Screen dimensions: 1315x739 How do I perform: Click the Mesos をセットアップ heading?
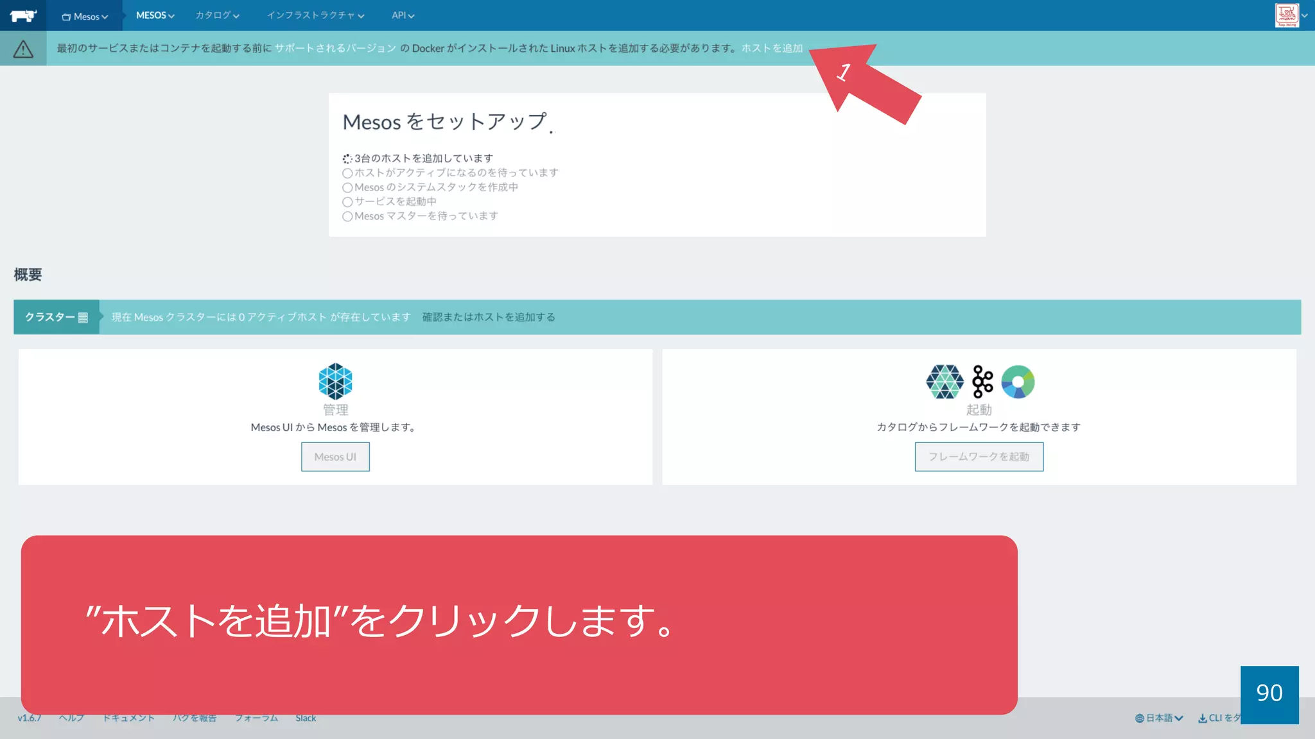pos(445,121)
